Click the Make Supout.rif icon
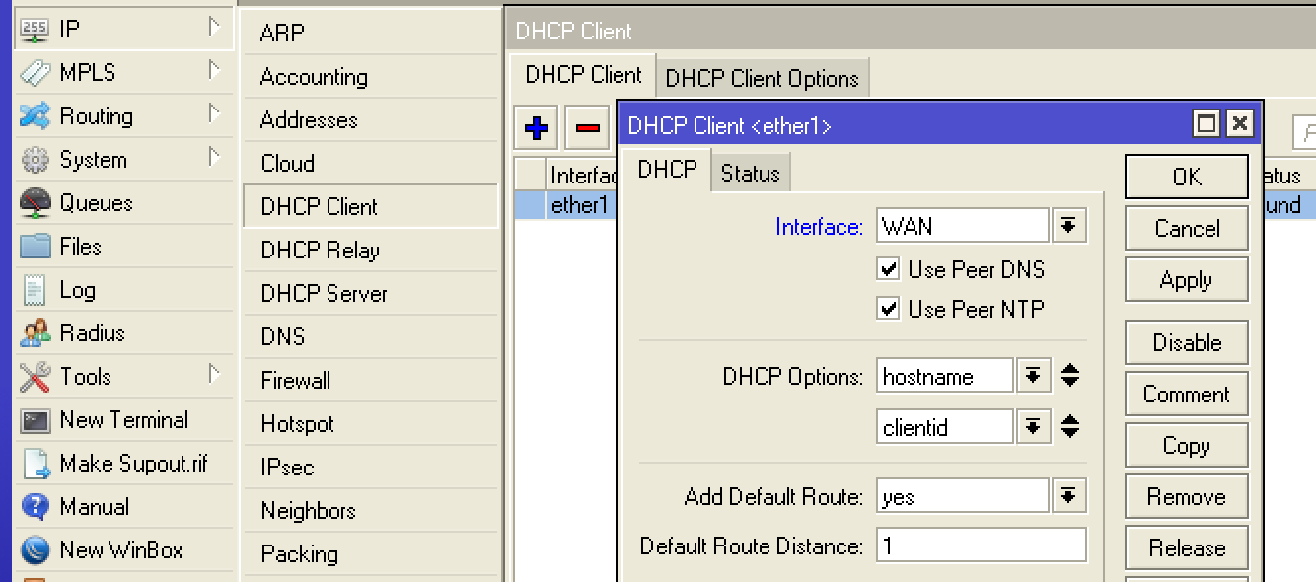1316x582 pixels. coord(35,464)
